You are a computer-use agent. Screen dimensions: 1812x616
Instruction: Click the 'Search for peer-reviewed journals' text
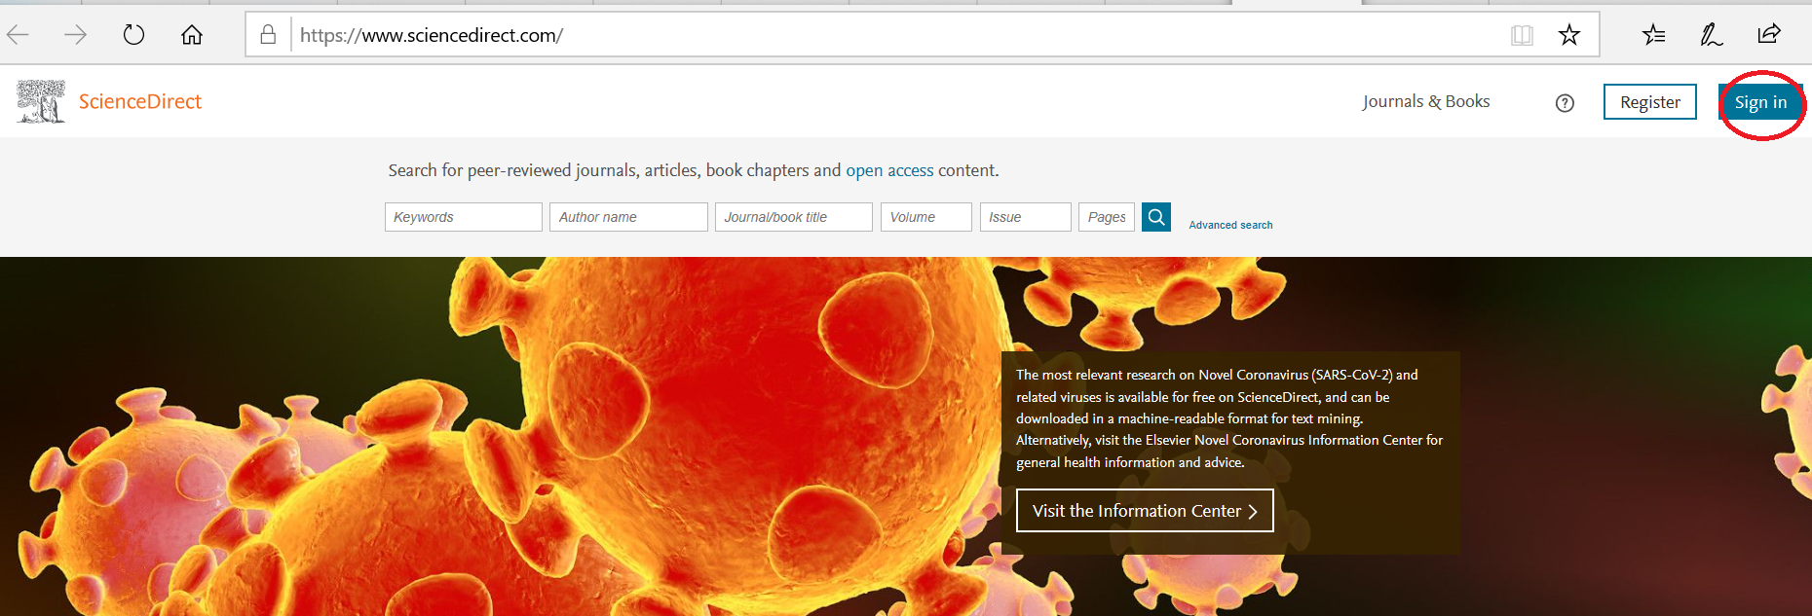[694, 170]
